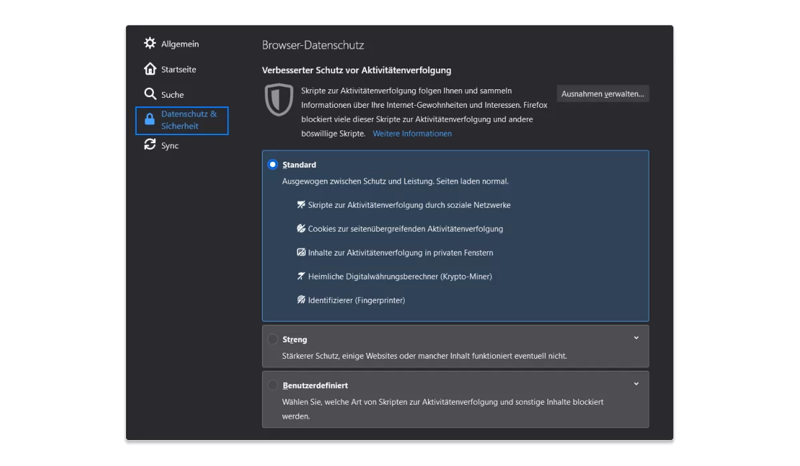Screen dimensions: 800x466
Task: Click the Sync arrows icon
Action: 150,144
